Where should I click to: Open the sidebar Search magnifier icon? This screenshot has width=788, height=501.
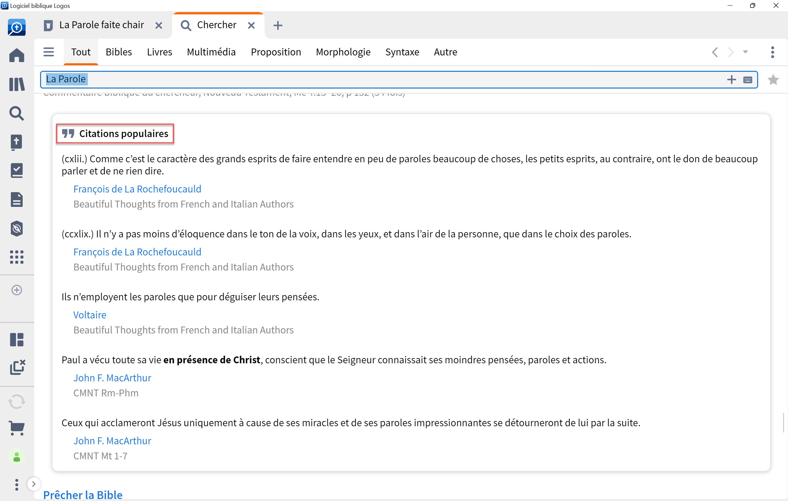[17, 113]
